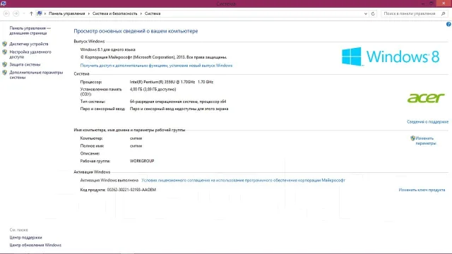Click the Активация Windows выполнена text
Screen dimensions: 452x254
tap(109, 180)
